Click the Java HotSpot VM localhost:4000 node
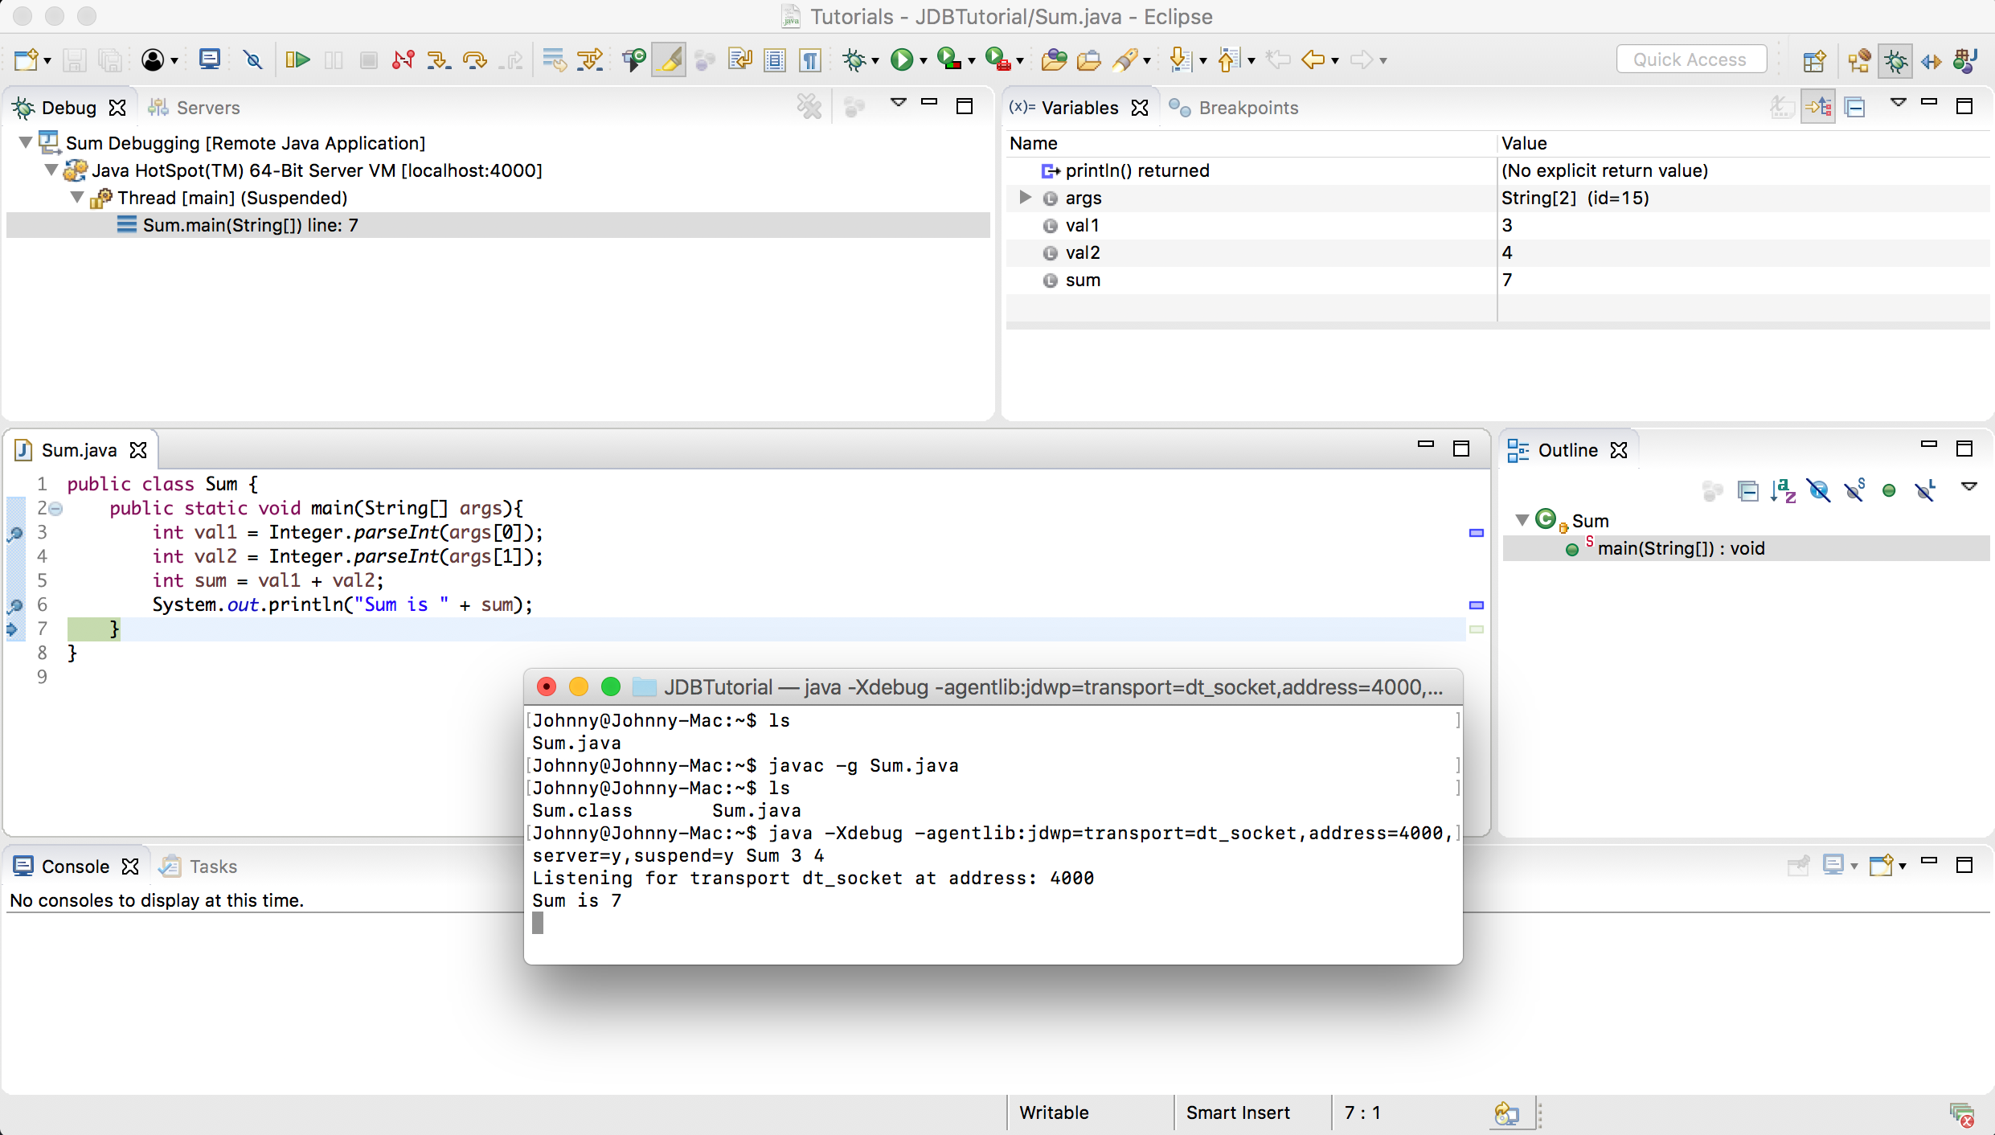The width and height of the screenshot is (1995, 1135). [317, 170]
